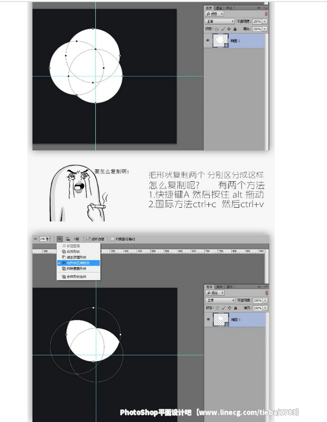Toggle red layer filter switch in bottom screenshot
327x422 pixels.
click(x=267, y=293)
